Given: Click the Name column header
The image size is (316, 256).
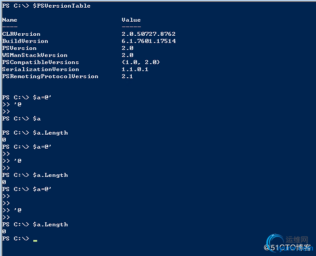Looking at the screenshot, I should (x=10, y=20).
